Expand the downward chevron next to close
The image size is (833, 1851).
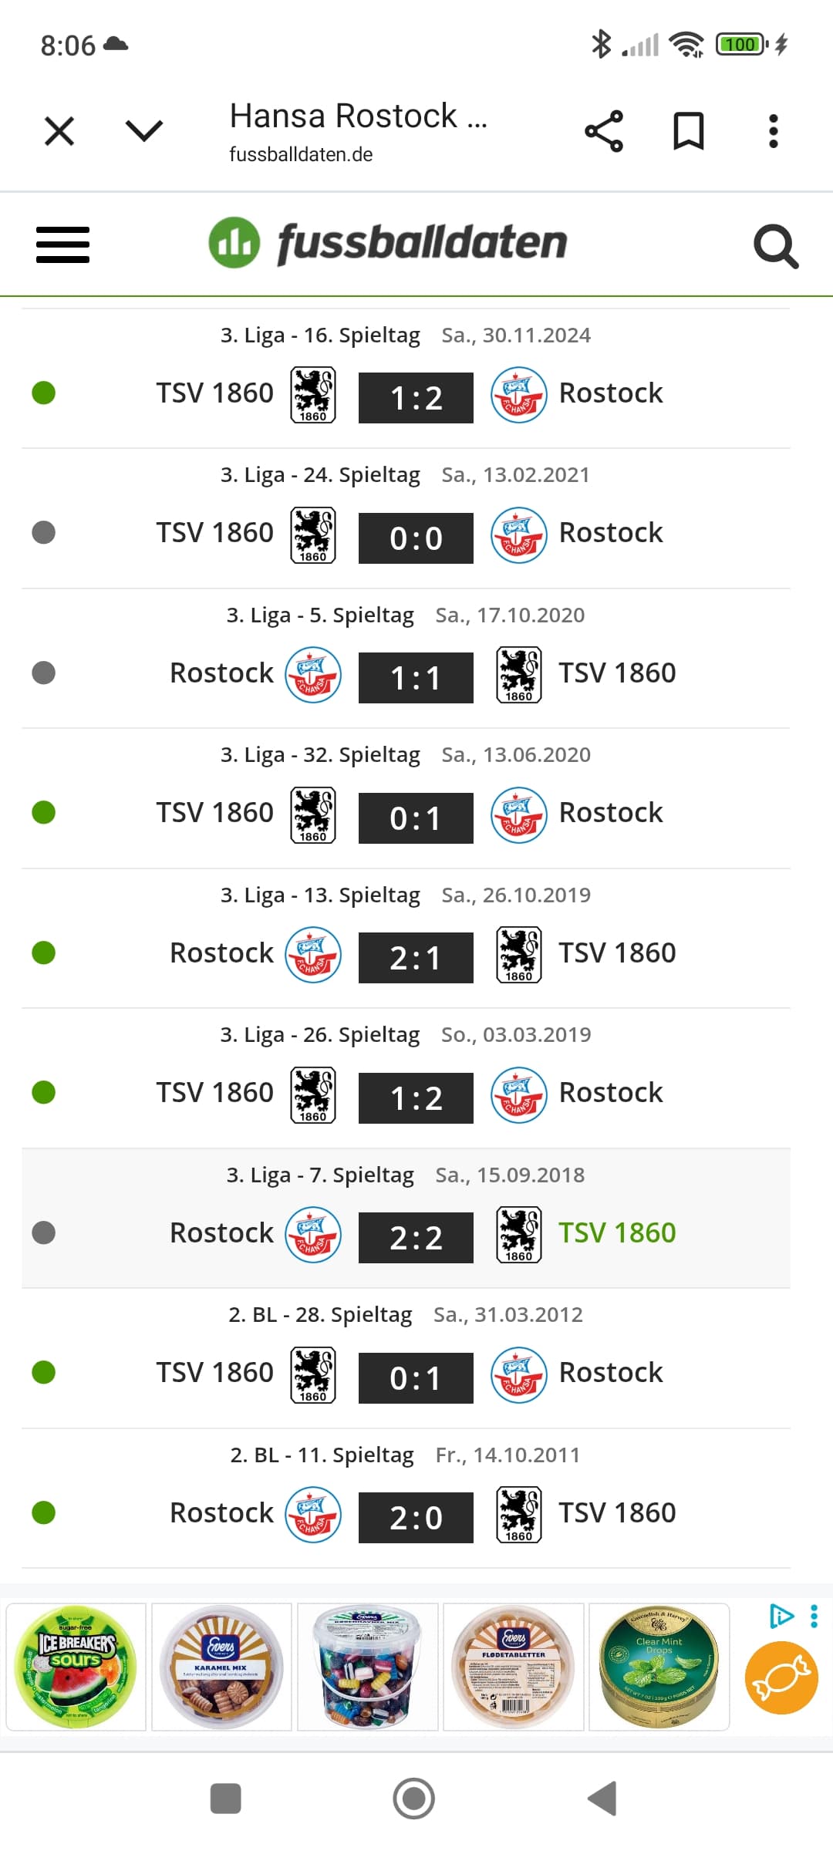click(x=144, y=131)
